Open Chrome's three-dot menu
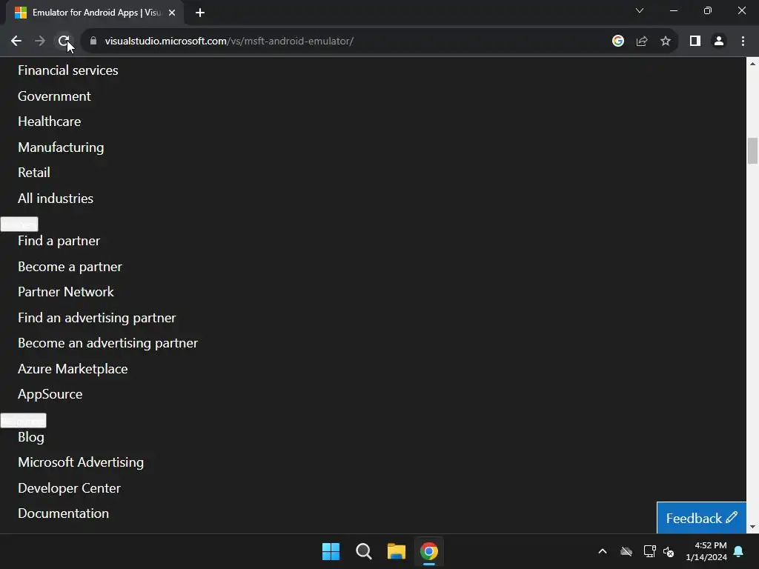Image resolution: width=759 pixels, height=569 pixels. tap(743, 41)
